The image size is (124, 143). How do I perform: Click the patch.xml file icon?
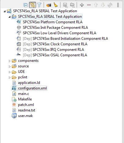[x=14, y=105]
